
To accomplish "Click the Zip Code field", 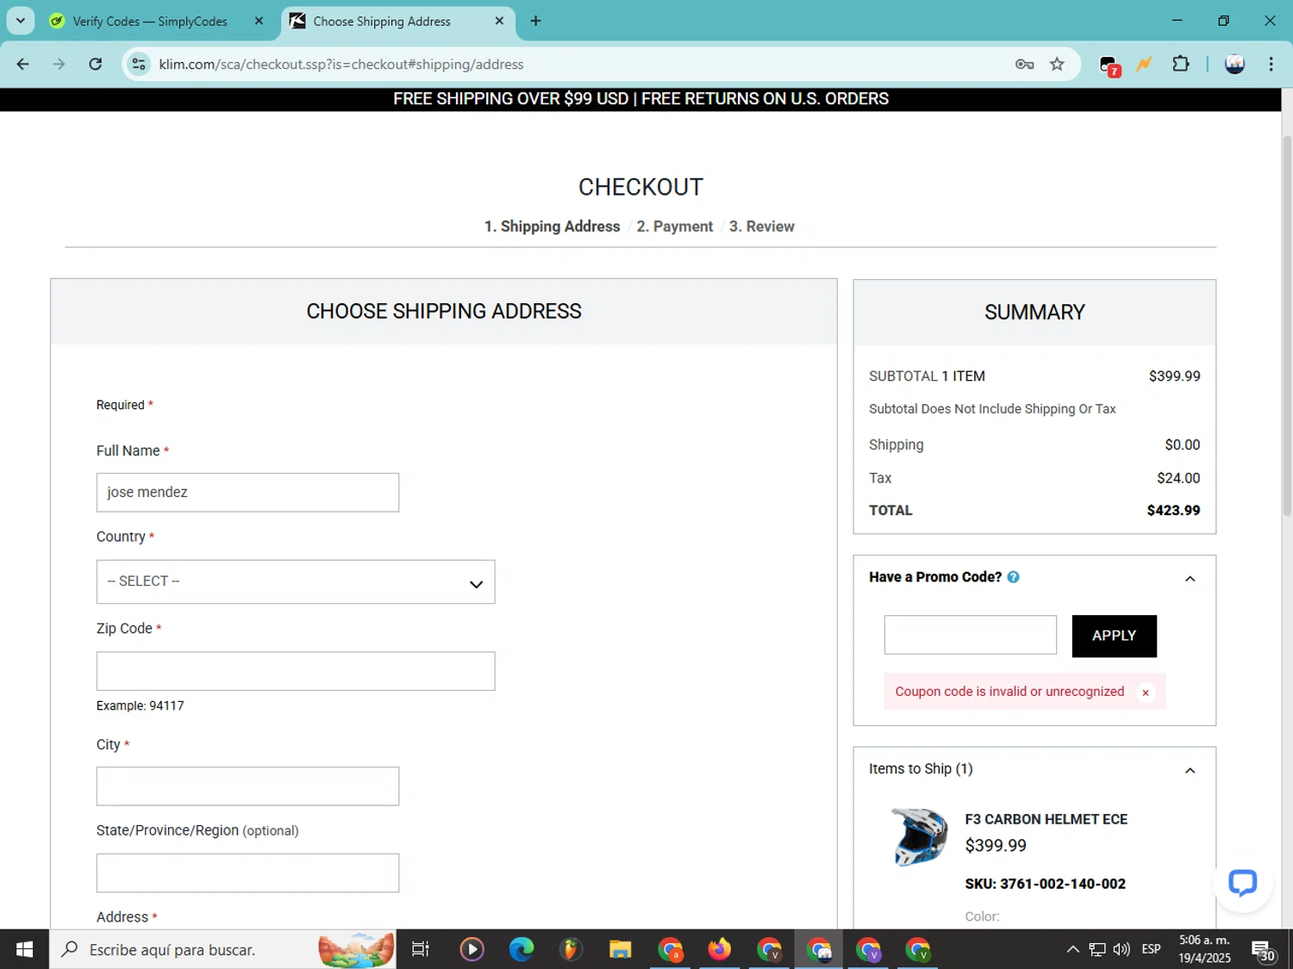I will coord(296,671).
